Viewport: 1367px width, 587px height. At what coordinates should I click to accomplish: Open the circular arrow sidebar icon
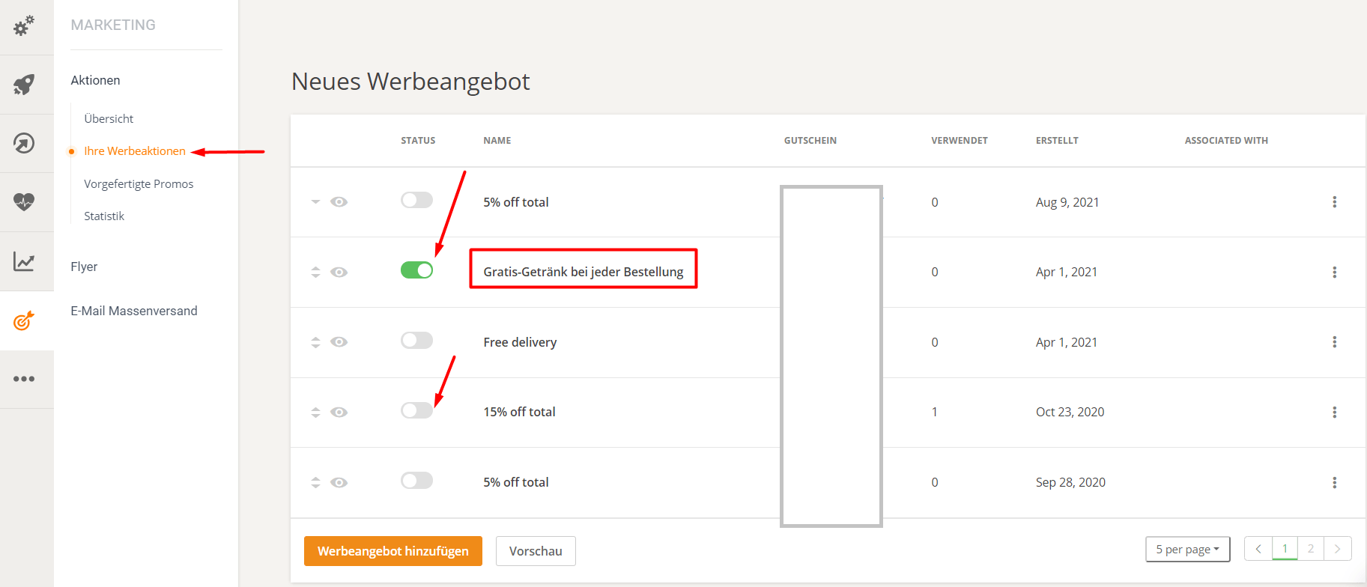tap(24, 143)
